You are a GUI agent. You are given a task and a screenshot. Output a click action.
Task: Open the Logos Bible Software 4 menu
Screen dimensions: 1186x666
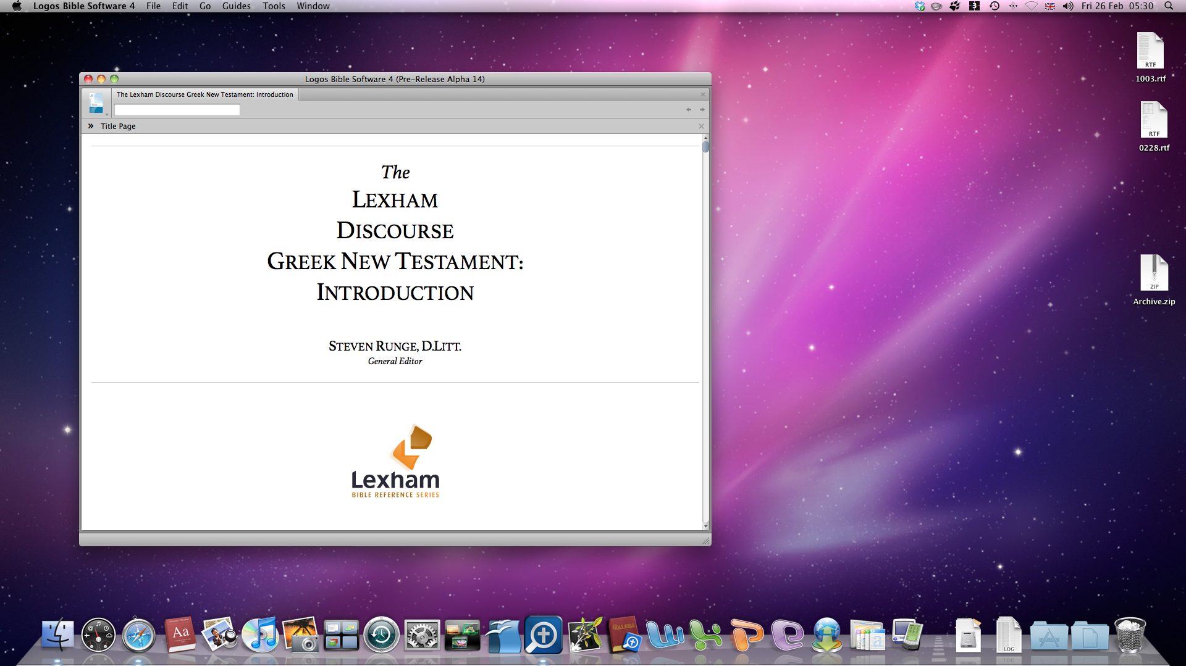(x=83, y=6)
